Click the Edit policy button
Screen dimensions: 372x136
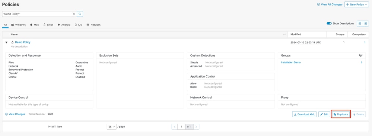pos(324,114)
